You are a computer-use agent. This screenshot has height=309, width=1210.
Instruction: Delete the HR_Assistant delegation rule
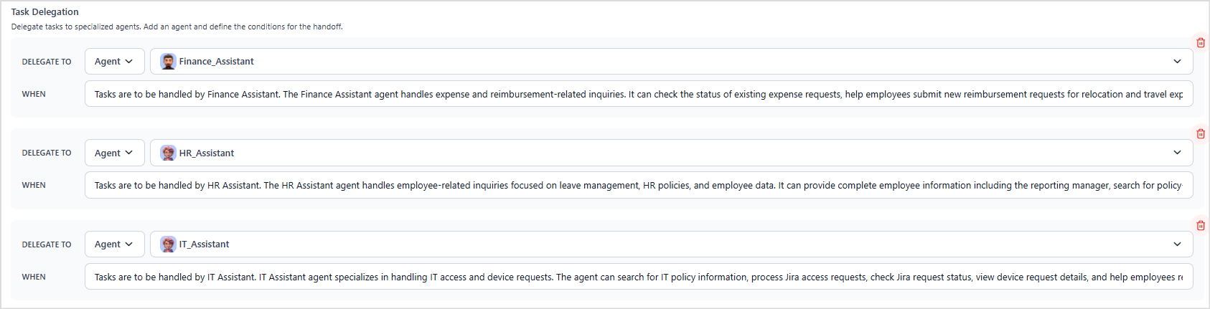tap(1200, 134)
